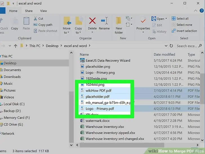Select Downloads in the navigation pane

(x=12, y=77)
